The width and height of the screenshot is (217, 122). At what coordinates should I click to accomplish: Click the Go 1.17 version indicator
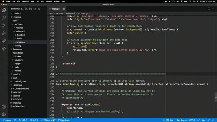23,120
